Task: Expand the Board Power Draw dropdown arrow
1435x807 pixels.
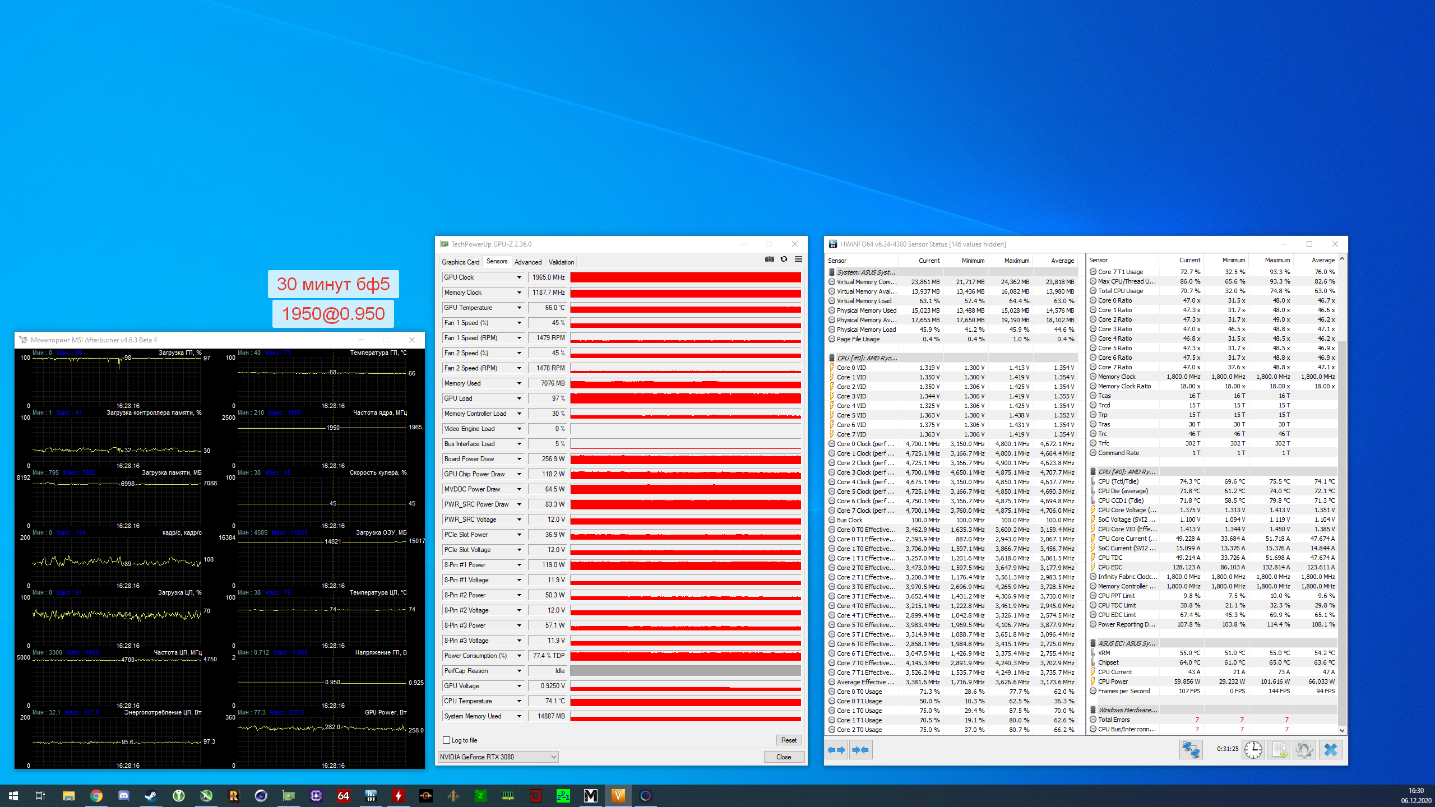Action: coord(519,459)
